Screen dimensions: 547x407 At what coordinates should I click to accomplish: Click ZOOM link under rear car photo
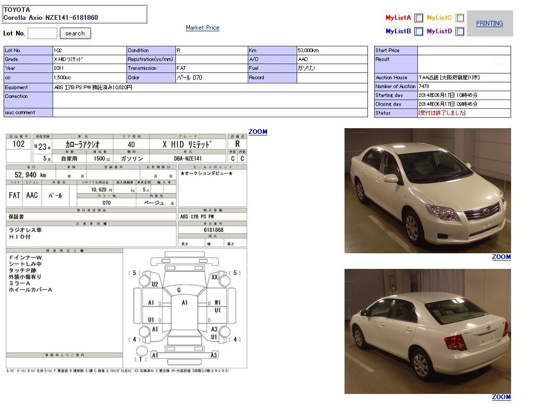501,397
